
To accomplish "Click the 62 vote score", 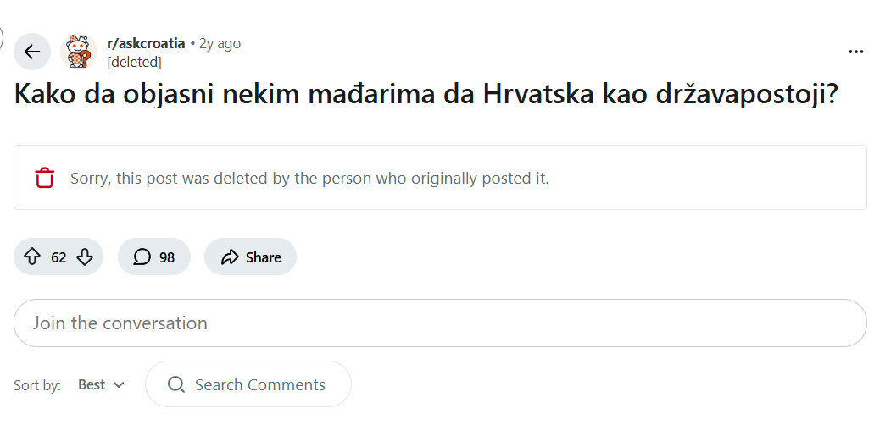I will pyautogui.click(x=58, y=257).
